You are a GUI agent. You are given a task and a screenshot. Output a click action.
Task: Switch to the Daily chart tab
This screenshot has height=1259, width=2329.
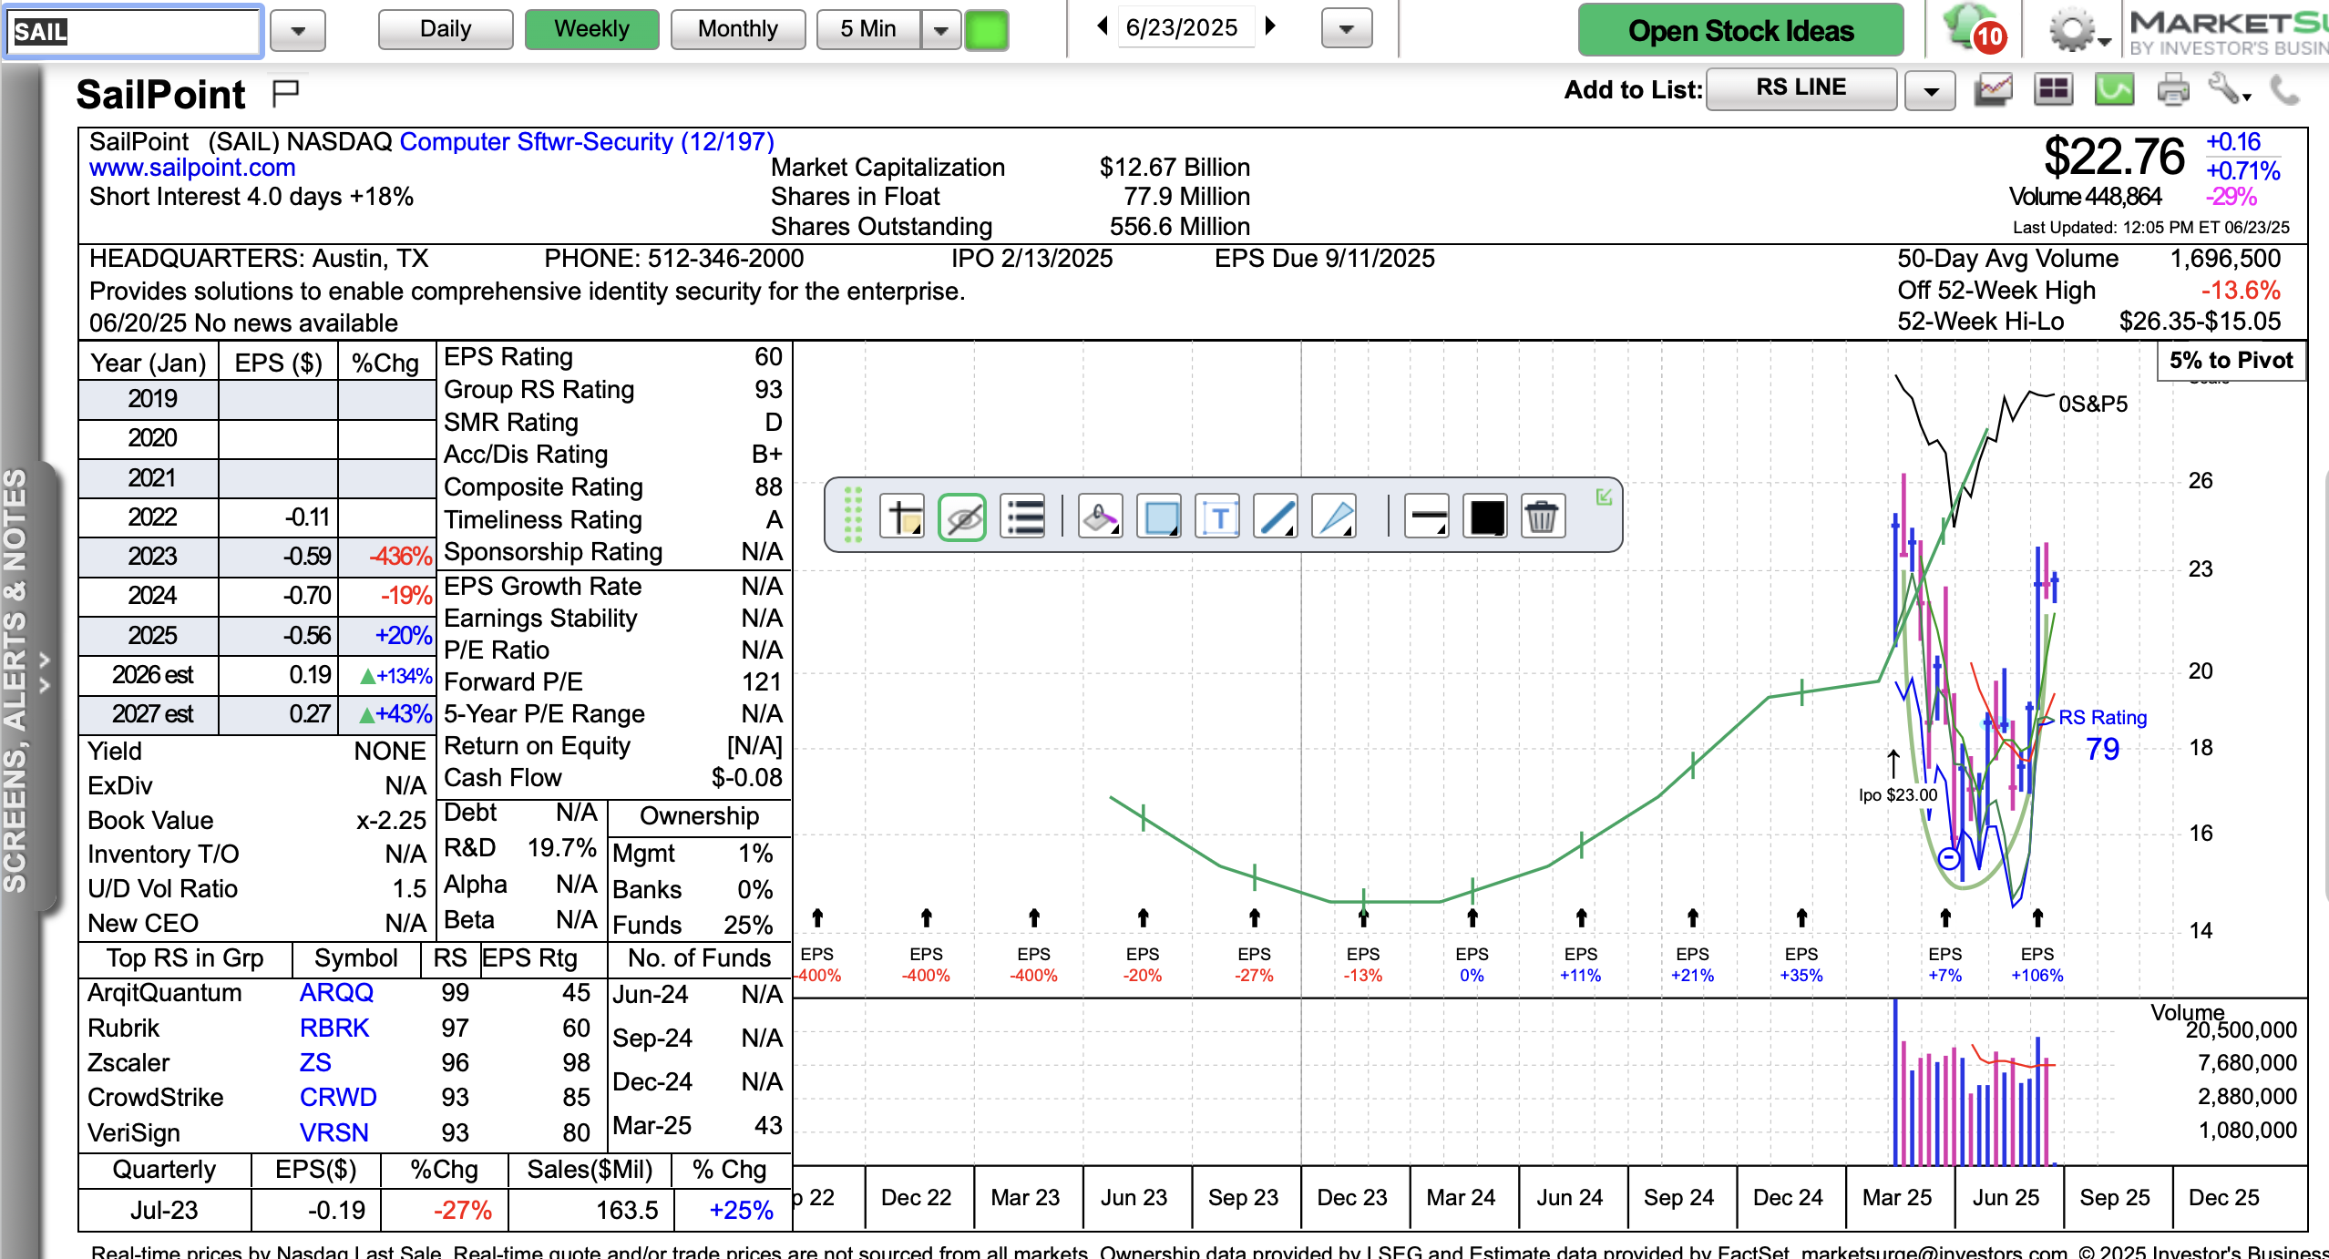446,29
